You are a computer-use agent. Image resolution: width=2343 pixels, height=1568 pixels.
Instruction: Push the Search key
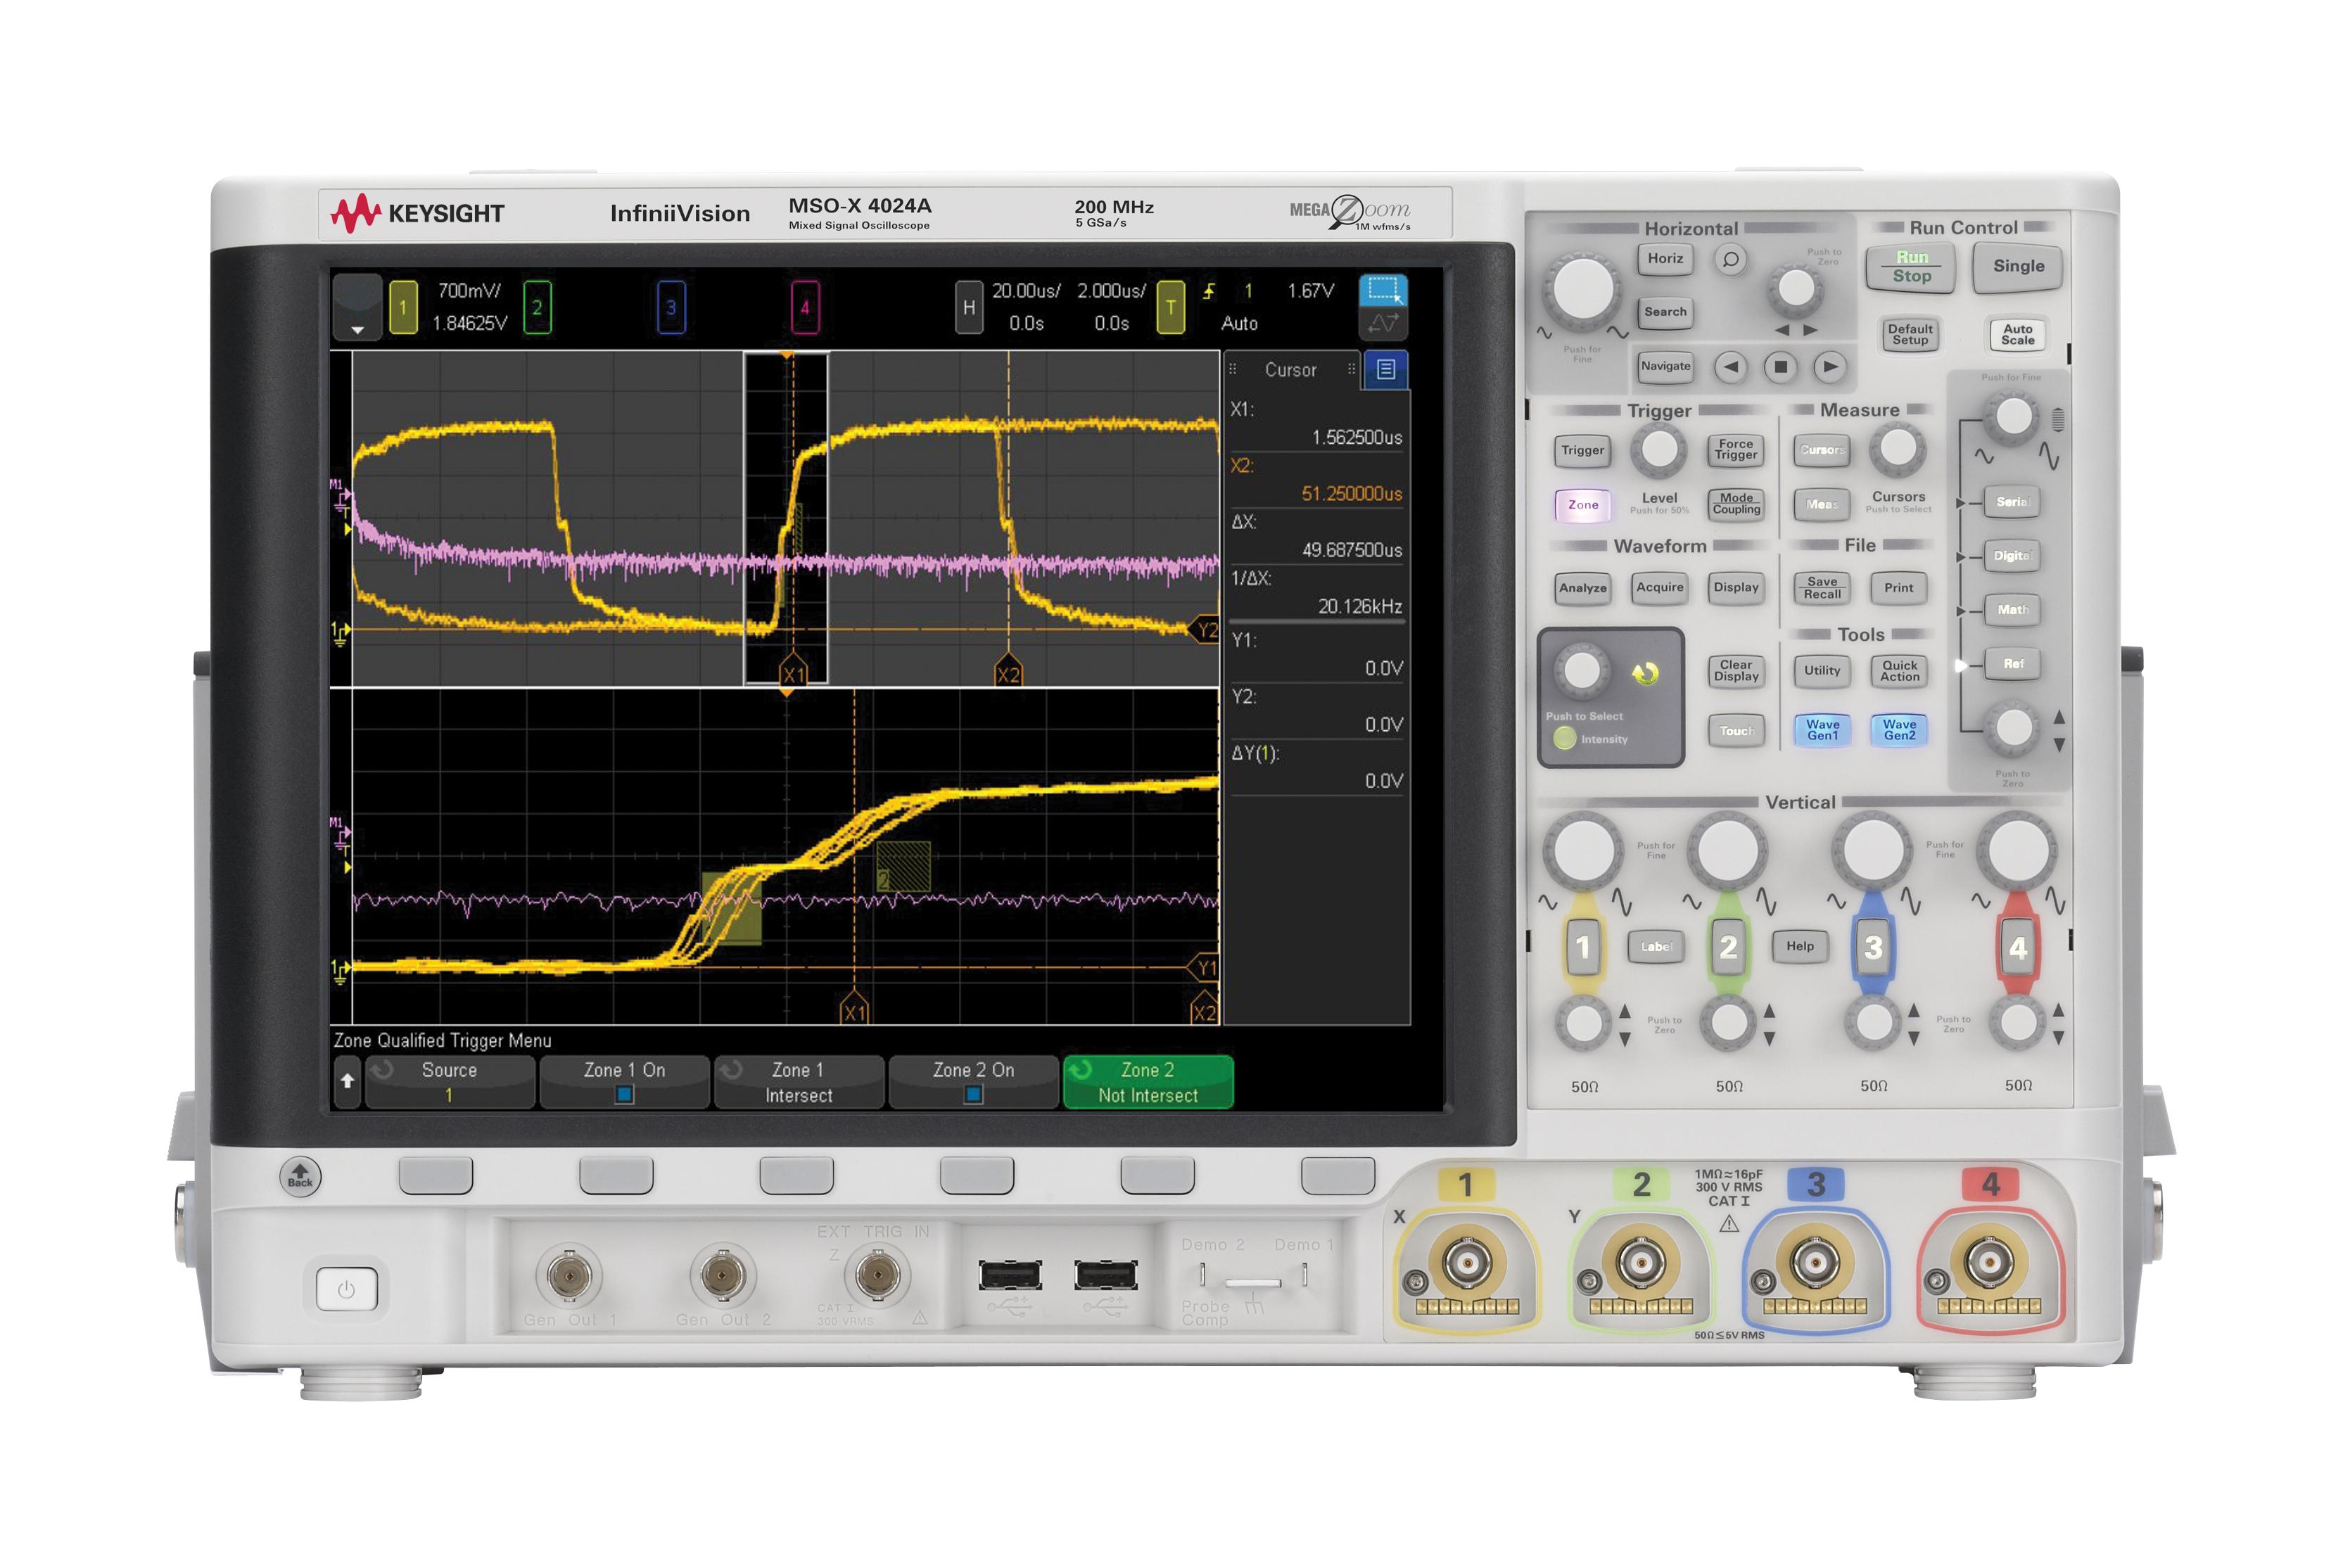click(x=1665, y=312)
